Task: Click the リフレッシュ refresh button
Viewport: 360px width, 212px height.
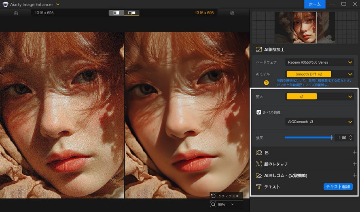Action: point(226,196)
